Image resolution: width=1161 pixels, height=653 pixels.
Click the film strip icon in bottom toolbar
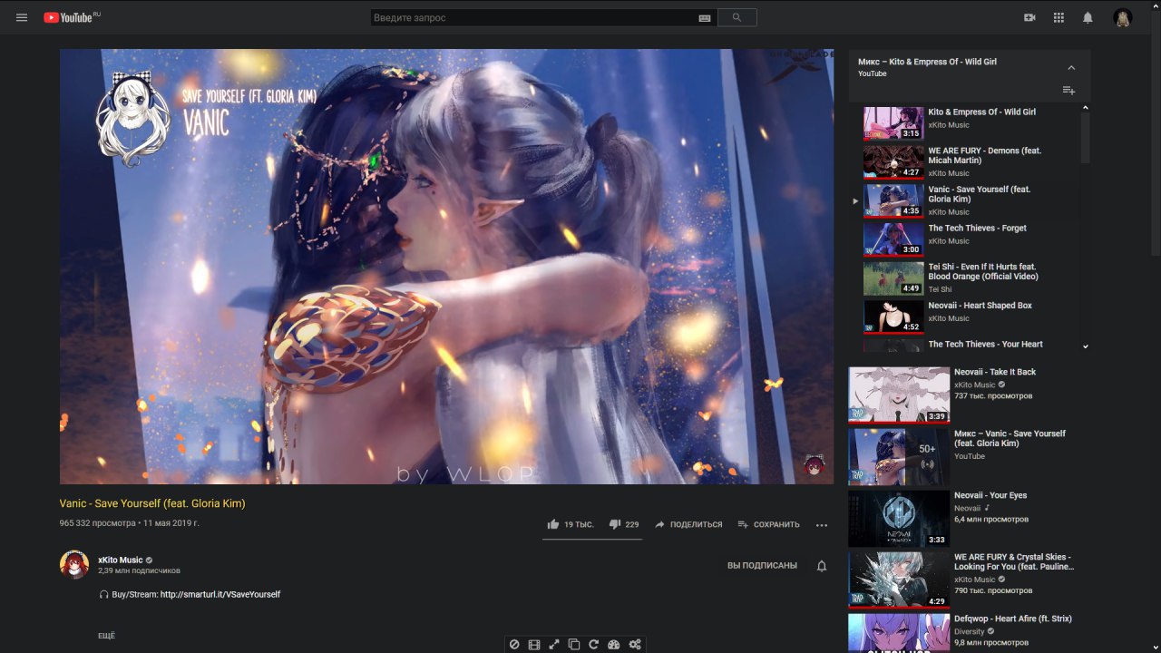534,645
